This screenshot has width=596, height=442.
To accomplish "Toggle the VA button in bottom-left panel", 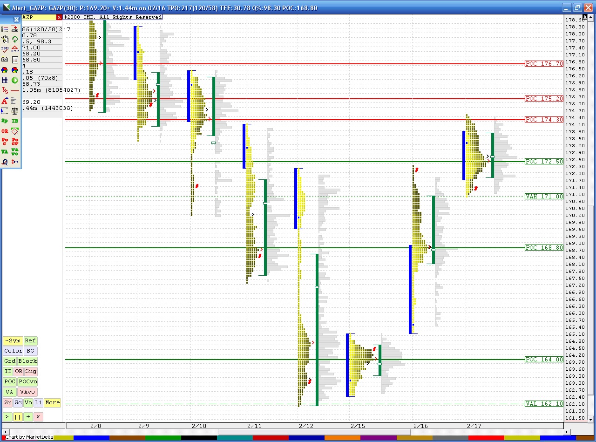I will click(x=10, y=392).
